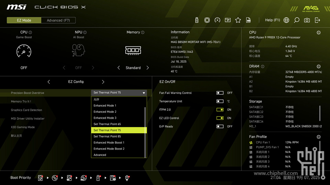Click right arrow beside NPU OFF
This screenshot has width=330, height=185.
click(x=93, y=68)
